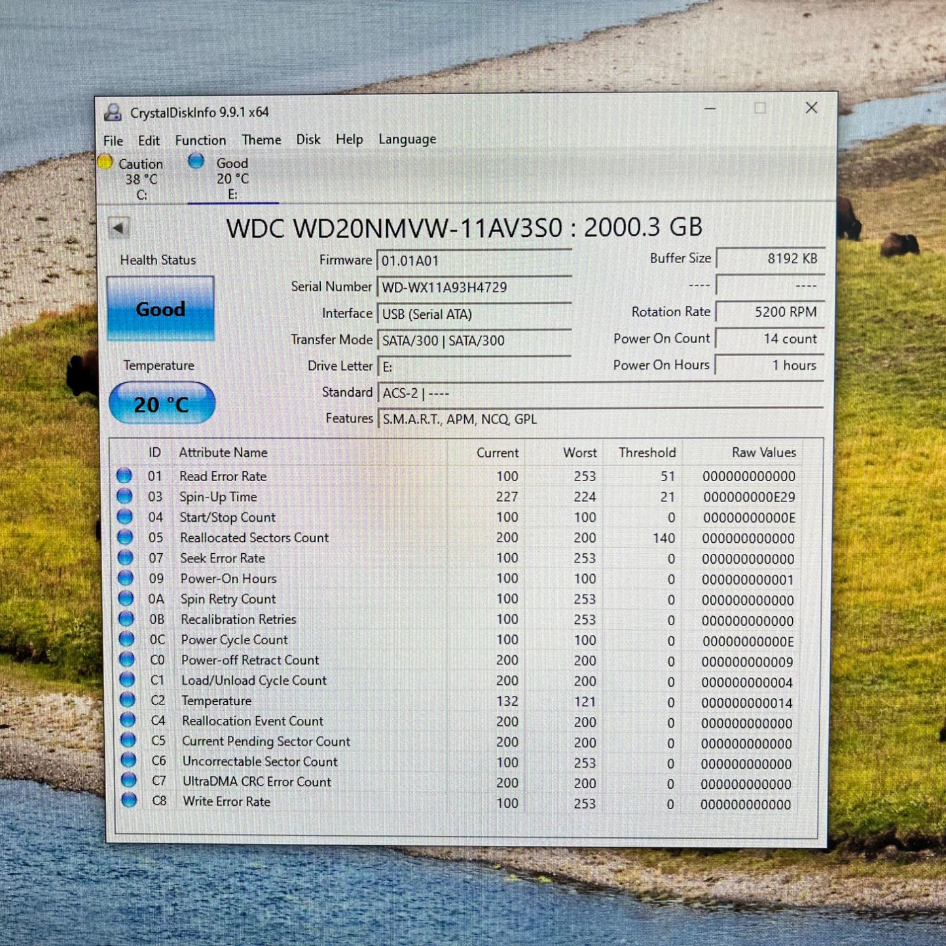The height and width of the screenshot is (946, 946).
Task: Click the CrystalDiskInfo app icon in title bar
Action: pyautogui.click(x=113, y=113)
